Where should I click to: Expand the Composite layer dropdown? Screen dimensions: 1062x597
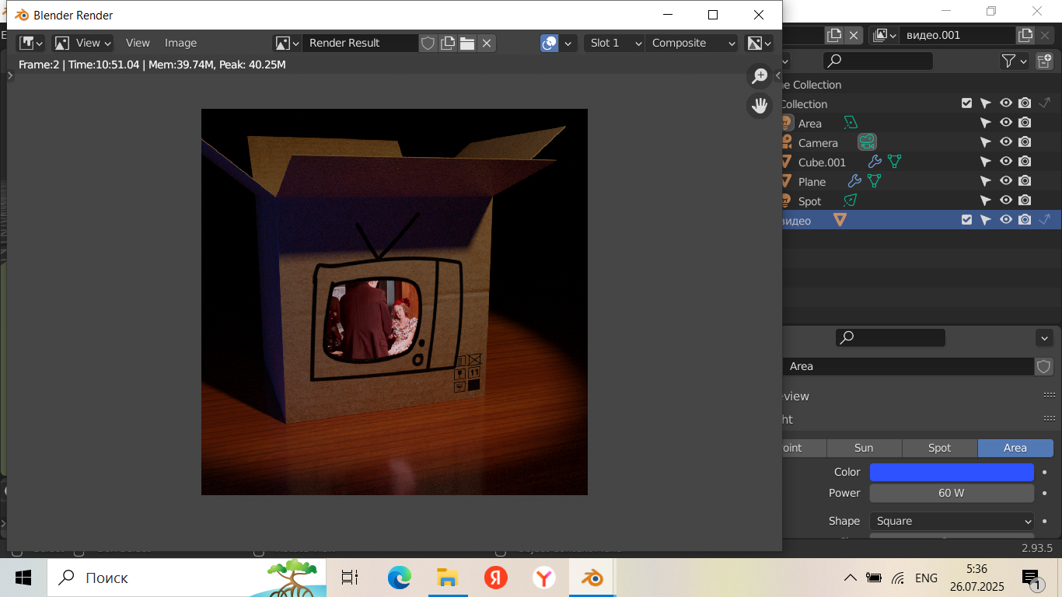[x=692, y=44]
